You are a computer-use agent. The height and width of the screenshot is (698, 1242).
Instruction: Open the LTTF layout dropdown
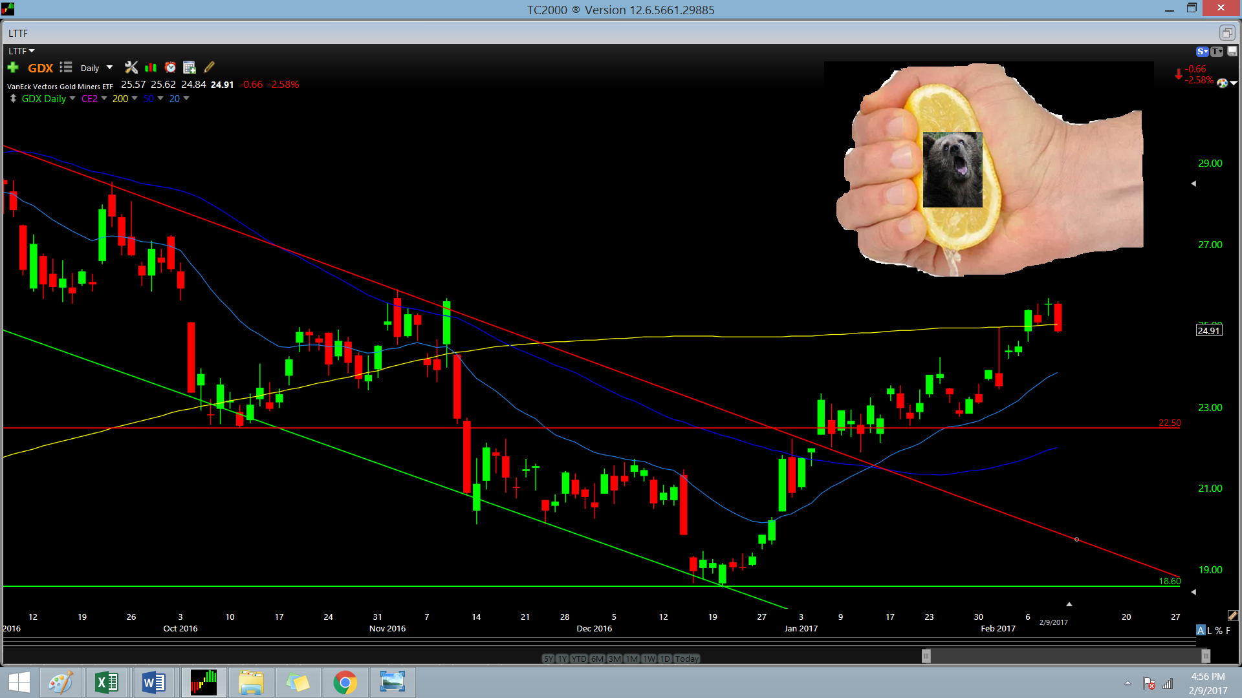21,51
